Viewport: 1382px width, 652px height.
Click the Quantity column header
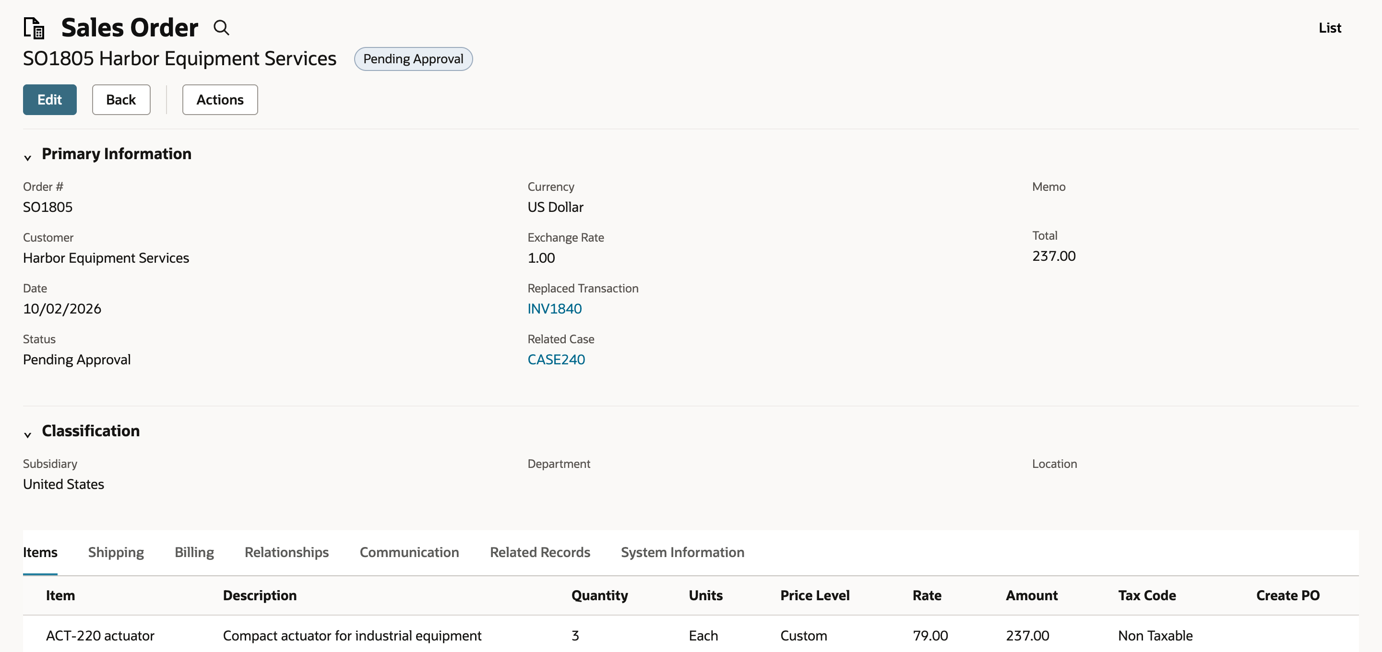tap(599, 596)
